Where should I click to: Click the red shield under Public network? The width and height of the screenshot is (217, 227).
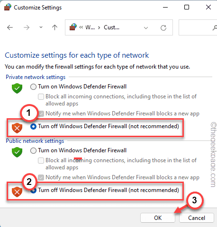tap(17, 192)
